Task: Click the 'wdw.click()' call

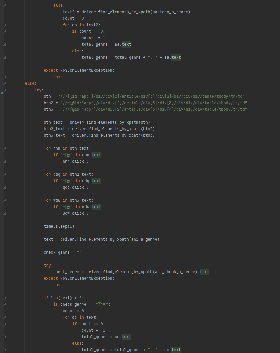Action: pos(75,213)
